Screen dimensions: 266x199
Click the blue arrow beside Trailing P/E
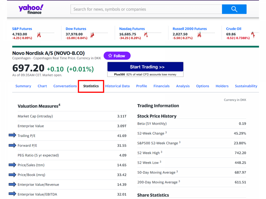[12, 135]
